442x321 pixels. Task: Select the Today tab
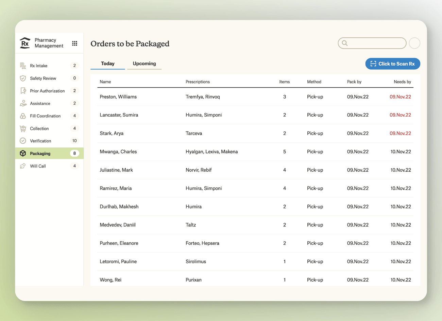tap(107, 64)
